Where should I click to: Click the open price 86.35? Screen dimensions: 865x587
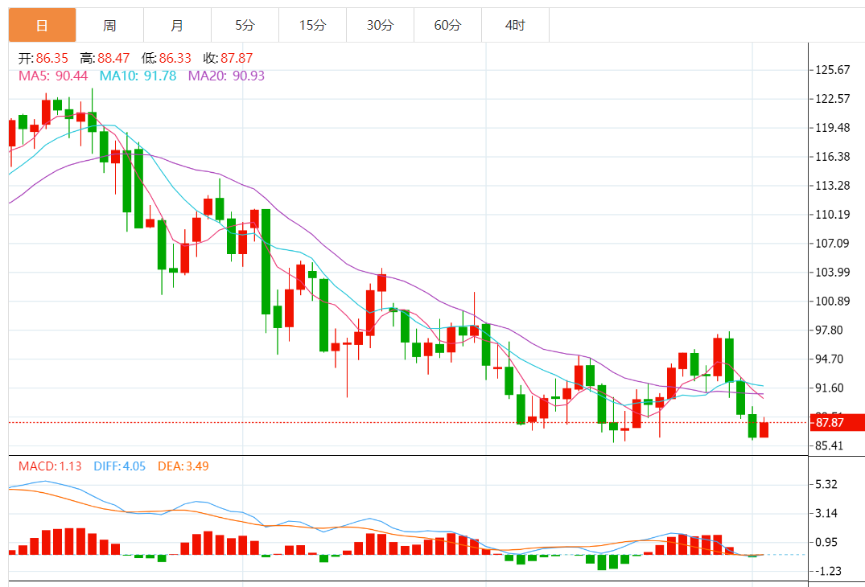pyautogui.click(x=51, y=58)
